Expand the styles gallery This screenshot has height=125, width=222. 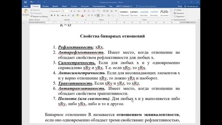171,16
